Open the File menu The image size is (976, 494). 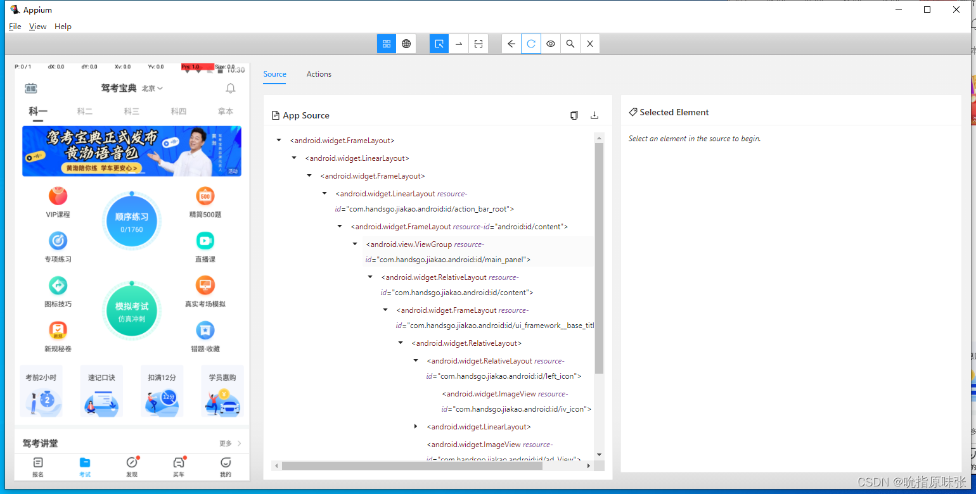15,27
